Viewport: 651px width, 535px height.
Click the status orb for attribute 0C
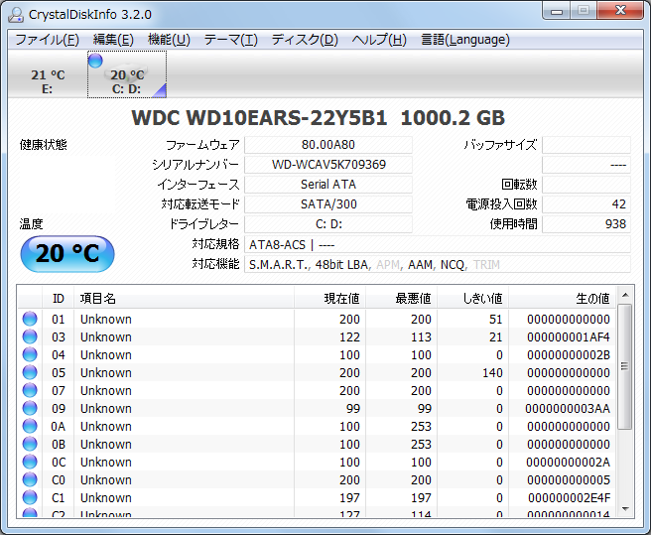[30, 462]
